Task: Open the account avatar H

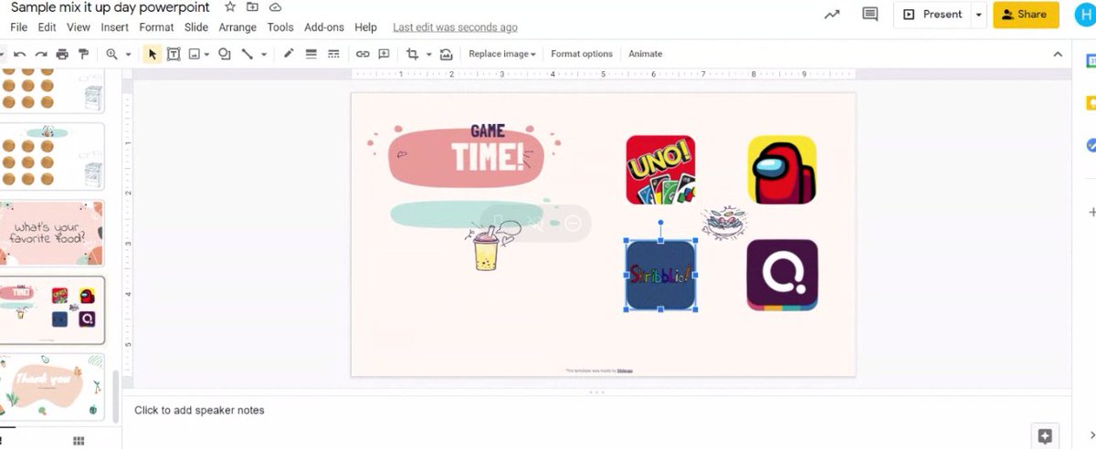Action: 1085,13
